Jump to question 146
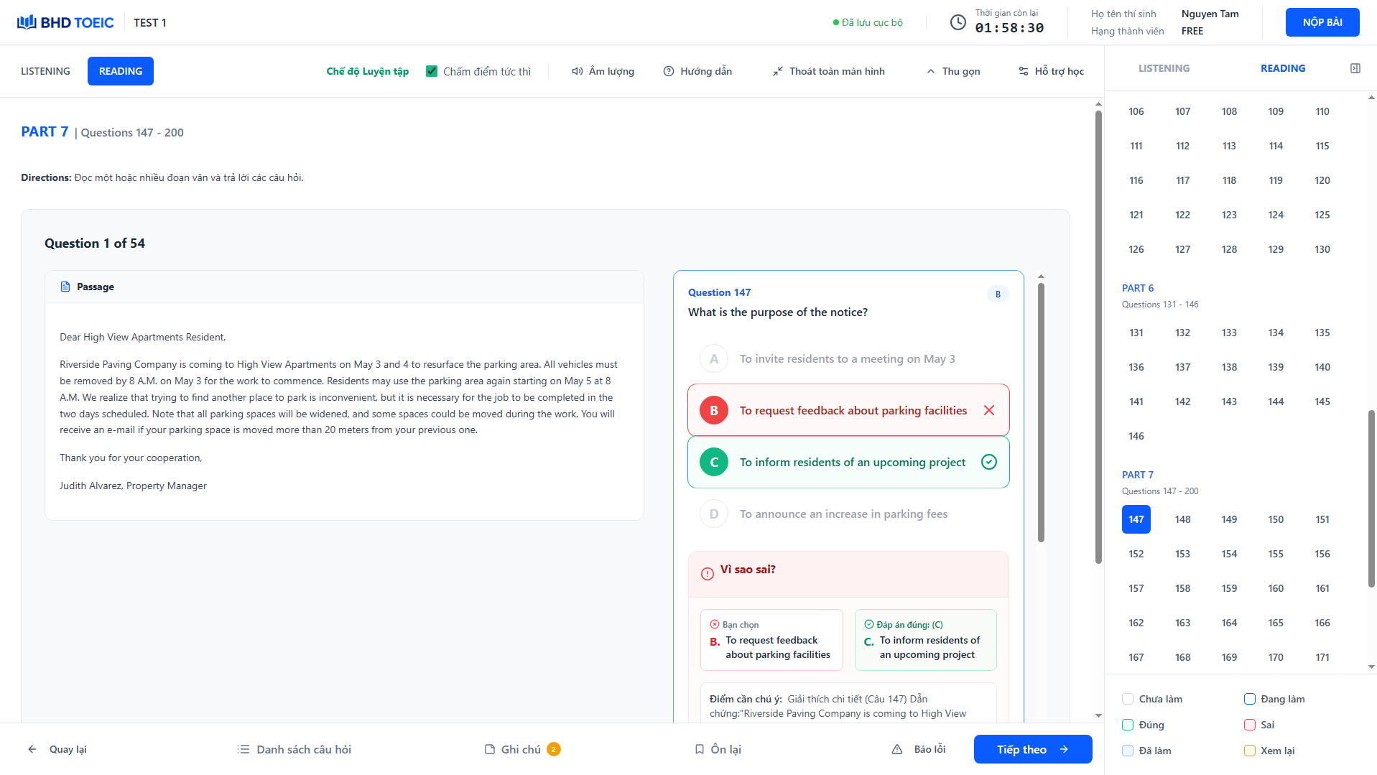Screen dimensions: 1377x775 pyautogui.click(x=1136, y=436)
